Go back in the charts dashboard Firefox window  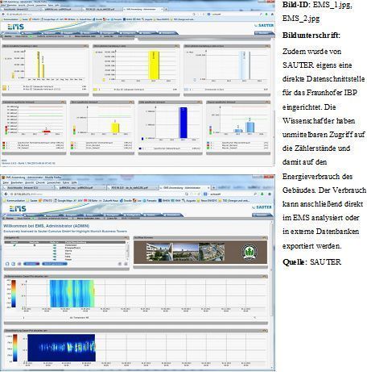pyautogui.click(x=3, y=14)
